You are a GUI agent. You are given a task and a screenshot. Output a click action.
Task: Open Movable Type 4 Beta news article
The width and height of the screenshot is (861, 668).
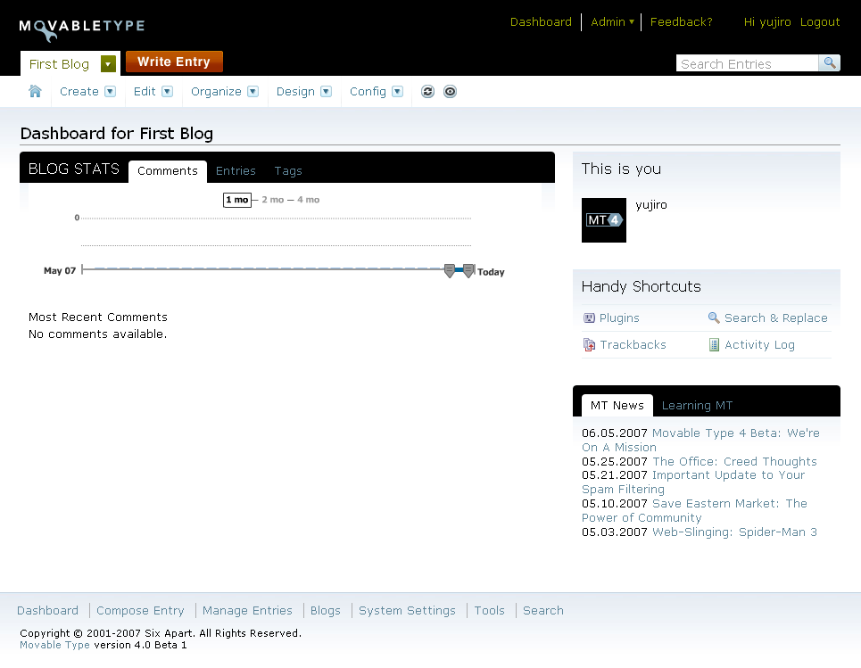(x=700, y=441)
